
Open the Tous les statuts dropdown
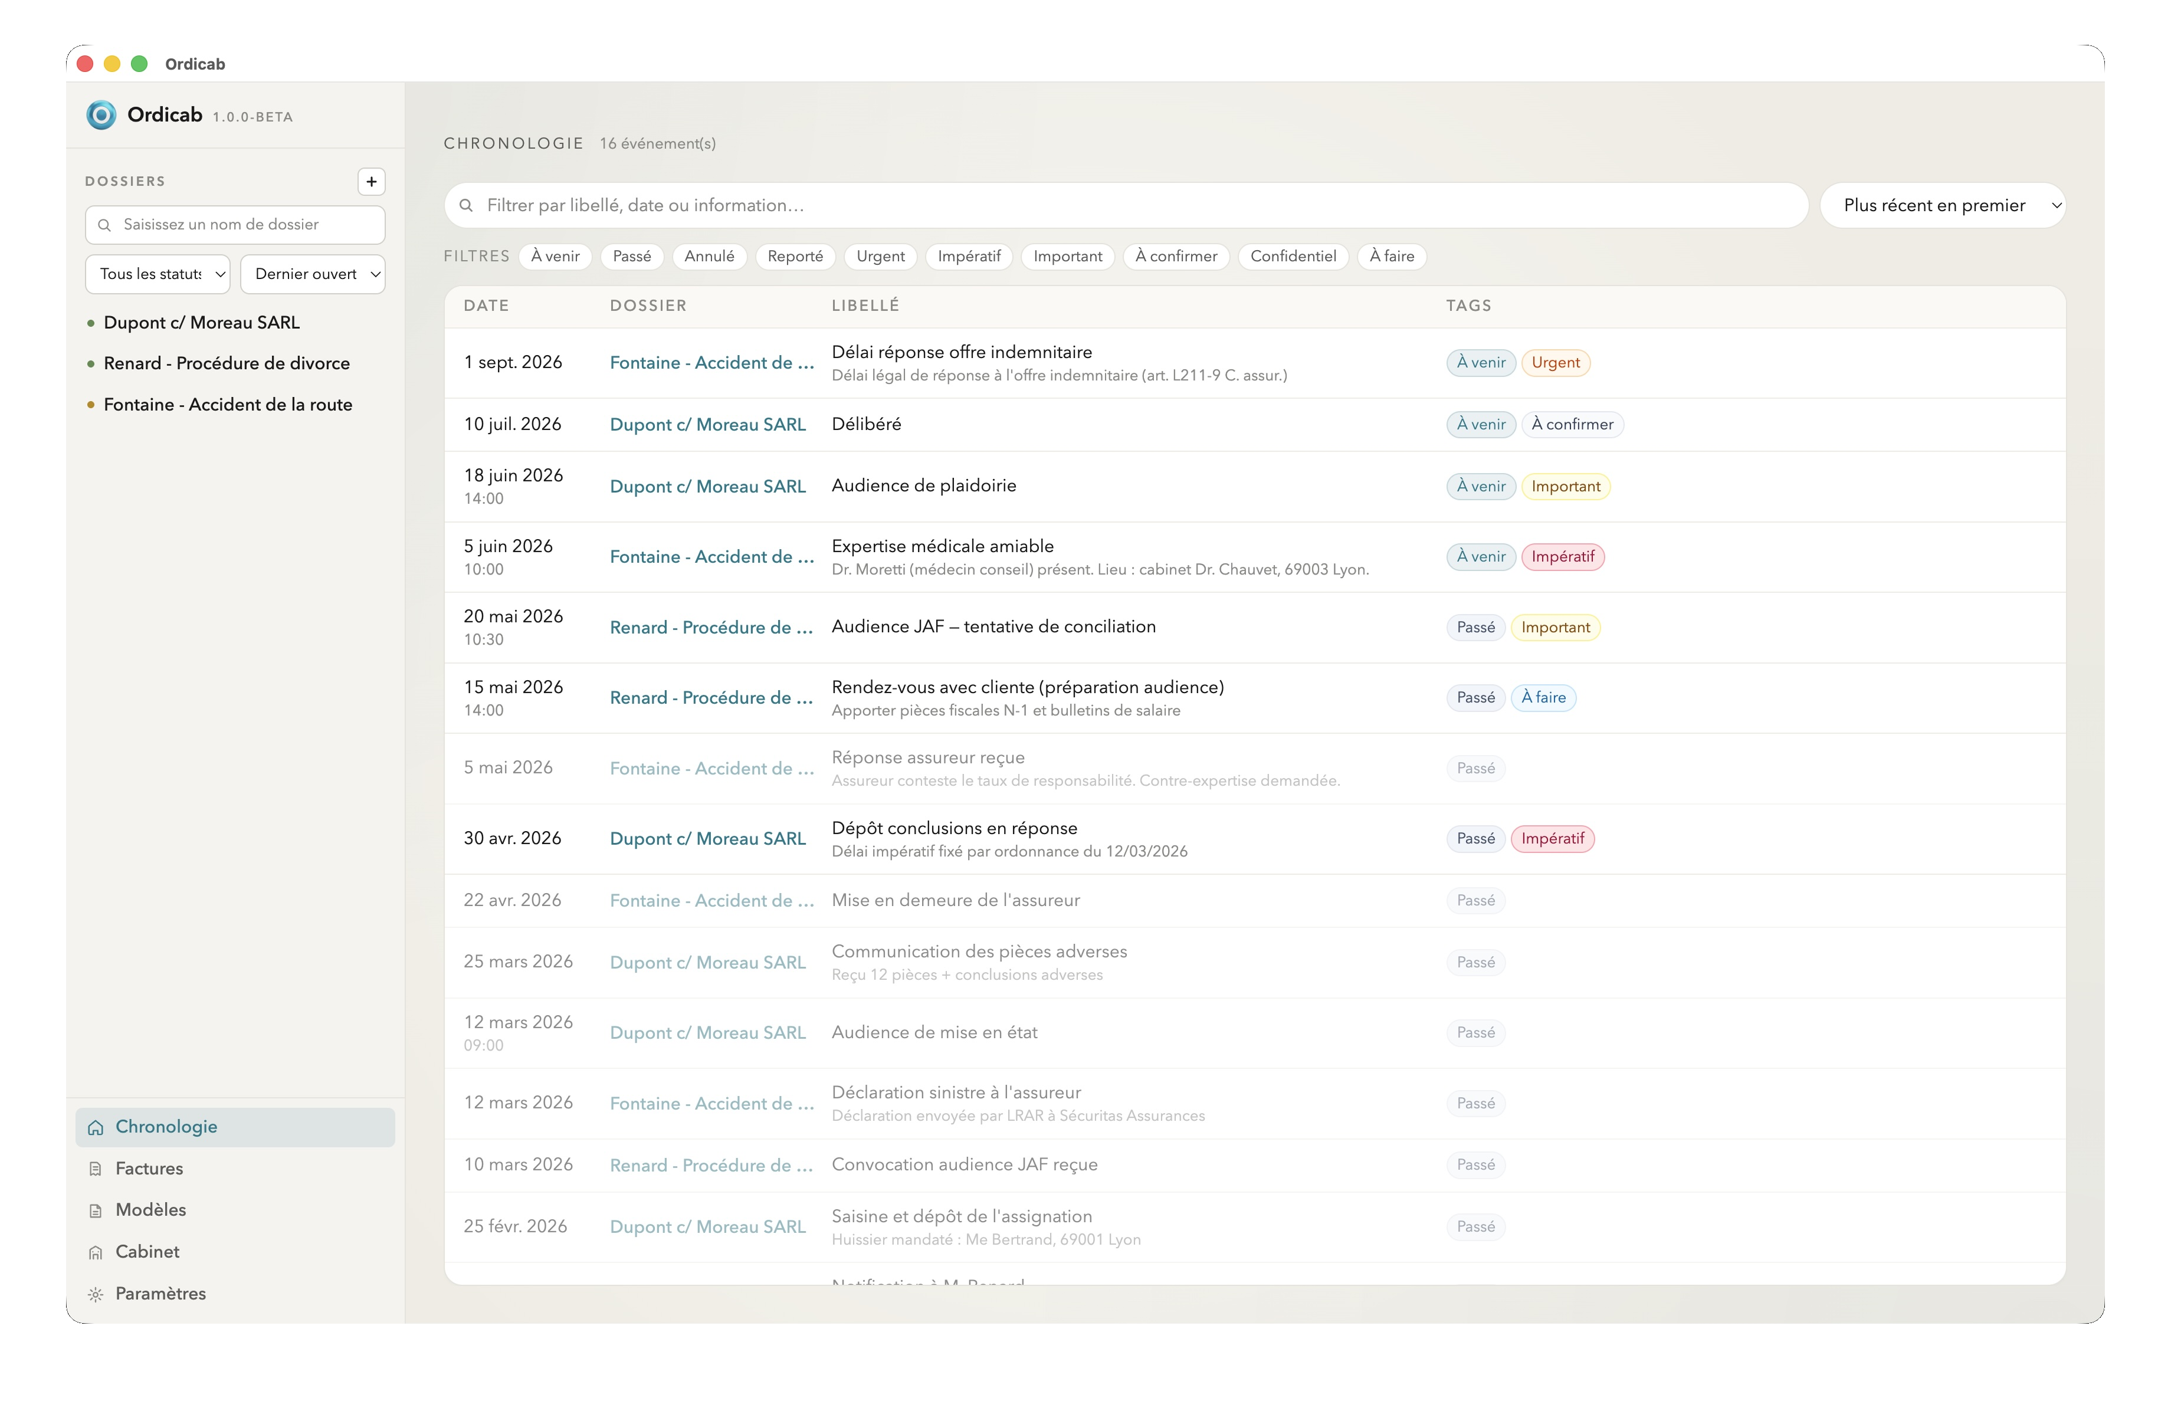158,274
